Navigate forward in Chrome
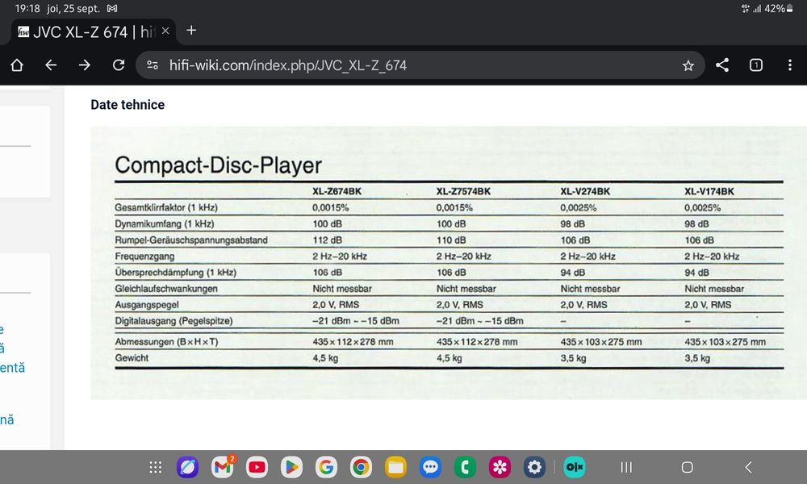Screen dimensions: 807x484 click(85, 65)
